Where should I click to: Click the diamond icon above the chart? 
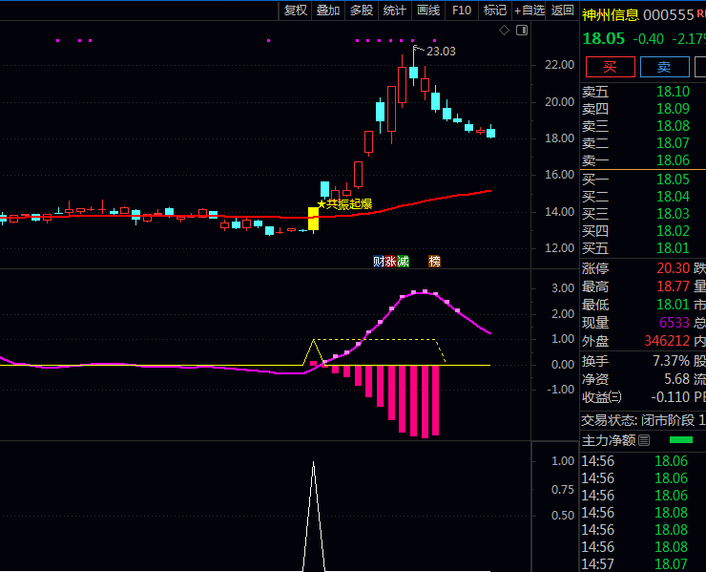505,31
